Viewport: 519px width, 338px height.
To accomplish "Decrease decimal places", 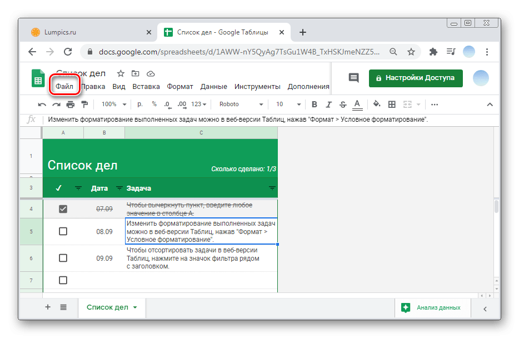I will coord(168,105).
